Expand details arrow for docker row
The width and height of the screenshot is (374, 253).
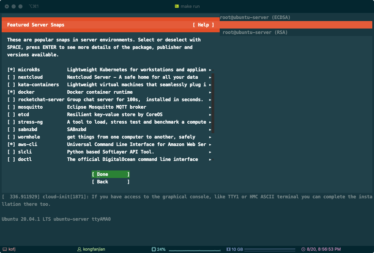[x=210, y=92]
